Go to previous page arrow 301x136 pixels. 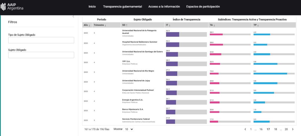pos(245,129)
